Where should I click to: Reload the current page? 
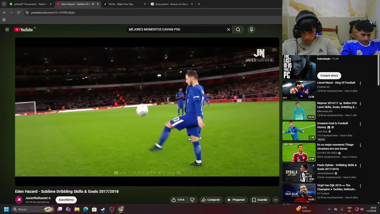(18, 12)
